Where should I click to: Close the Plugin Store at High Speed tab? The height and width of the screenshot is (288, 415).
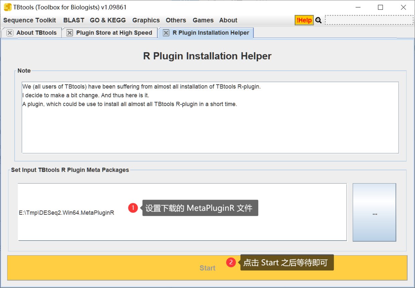point(70,33)
